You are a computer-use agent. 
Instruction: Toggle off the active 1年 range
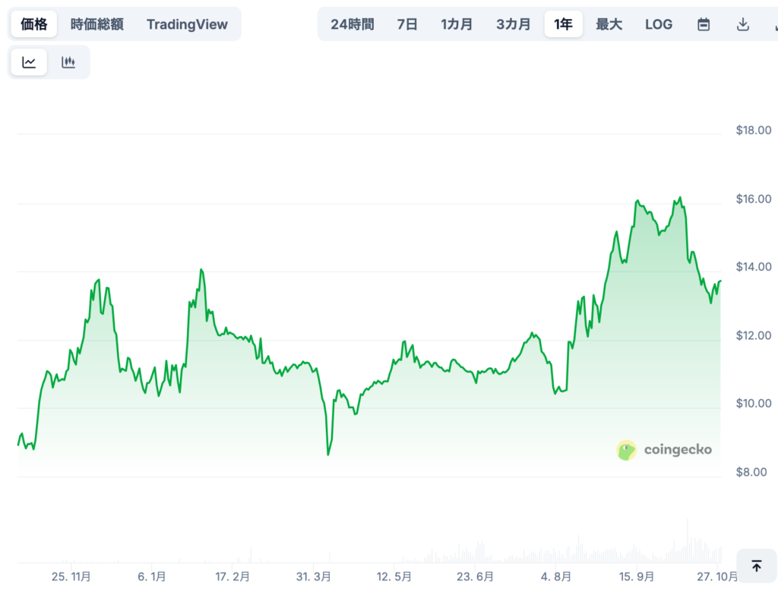(x=563, y=24)
